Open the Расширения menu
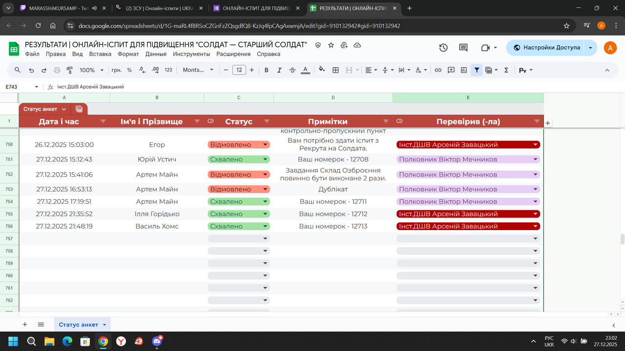 [234, 54]
